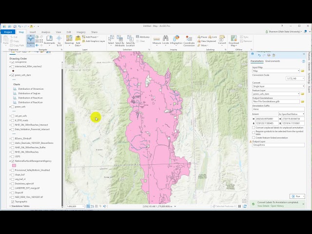Screen dimensions: 312x234
Task: Toggle intersected_300m_reaches2 layer visibility
Action: [13, 66]
